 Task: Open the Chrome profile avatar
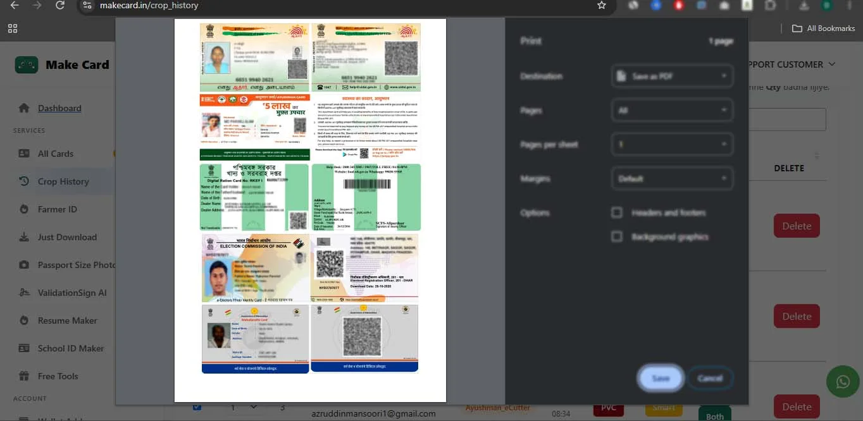coord(826,5)
